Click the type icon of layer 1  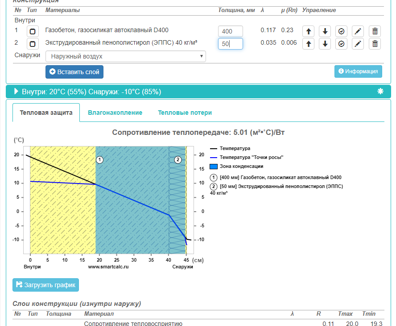33,31
